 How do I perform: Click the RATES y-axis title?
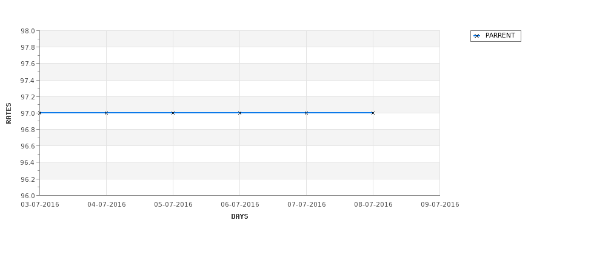pyautogui.click(x=8, y=113)
